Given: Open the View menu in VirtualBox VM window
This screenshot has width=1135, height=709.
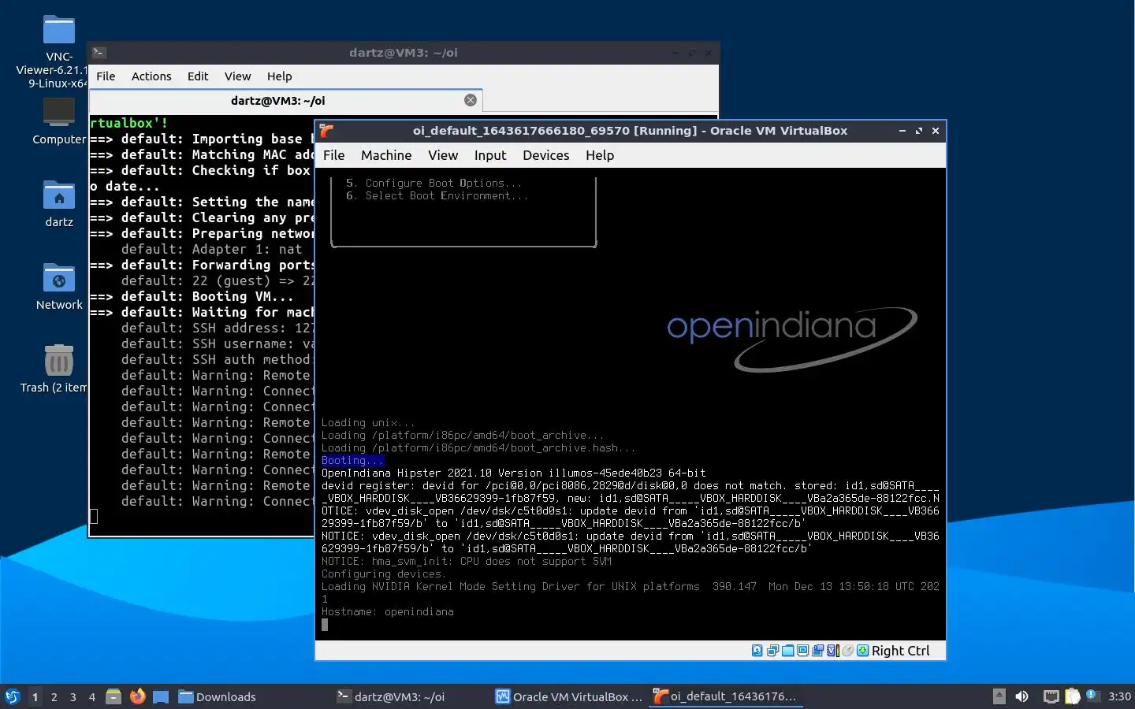Looking at the screenshot, I should tap(443, 155).
